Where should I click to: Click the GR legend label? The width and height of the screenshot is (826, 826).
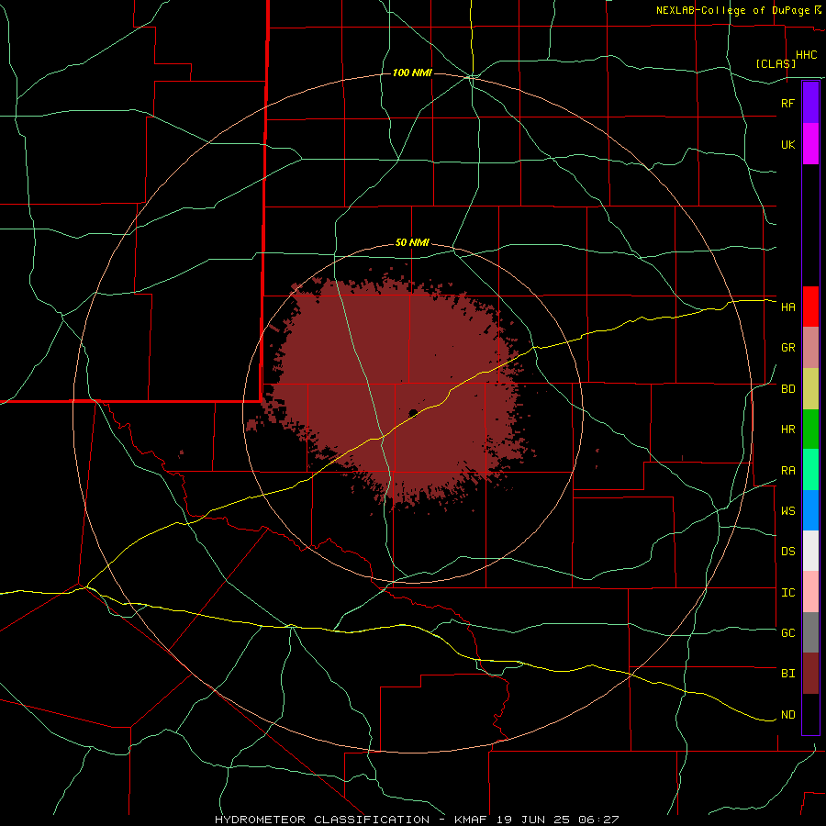pos(787,348)
